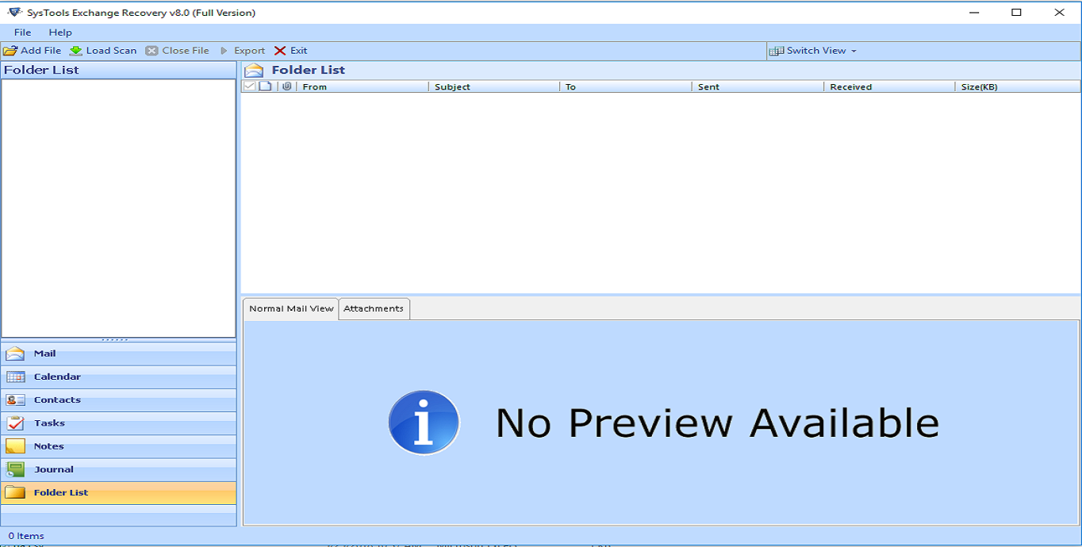The height and width of the screenshot is (547, 1082).
Task: Click the Contacts card icon in sidebar
Action: (x=15, y=400)
